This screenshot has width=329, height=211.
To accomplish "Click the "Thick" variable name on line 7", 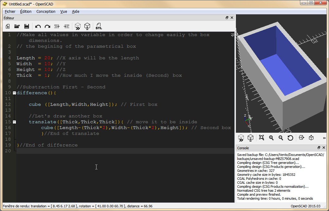I will coord(24,76).
